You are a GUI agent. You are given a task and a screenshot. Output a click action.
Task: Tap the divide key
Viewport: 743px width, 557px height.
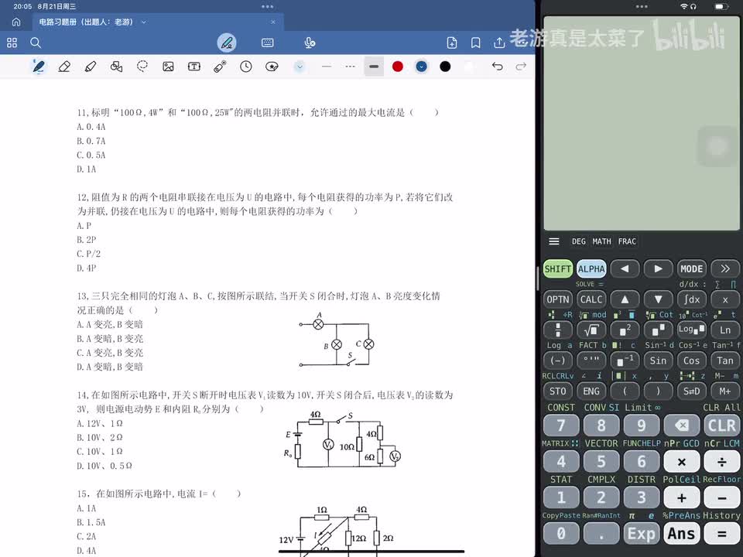pos(721,462)
